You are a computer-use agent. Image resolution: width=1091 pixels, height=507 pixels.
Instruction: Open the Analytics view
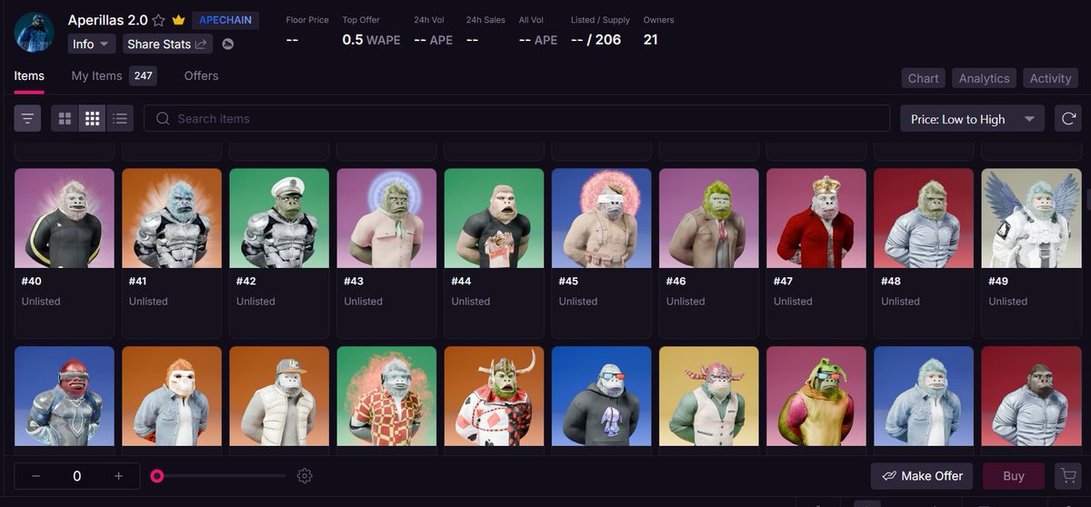(984, 78)
